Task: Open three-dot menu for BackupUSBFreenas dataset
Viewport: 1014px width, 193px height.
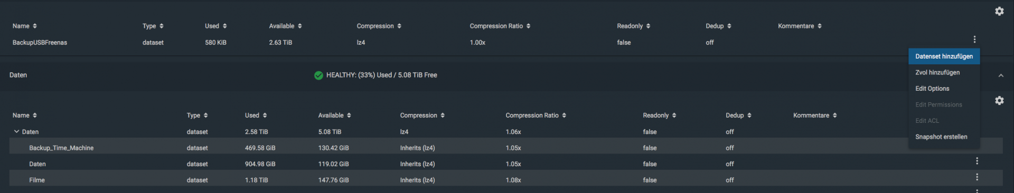Action: click(974, 39)
